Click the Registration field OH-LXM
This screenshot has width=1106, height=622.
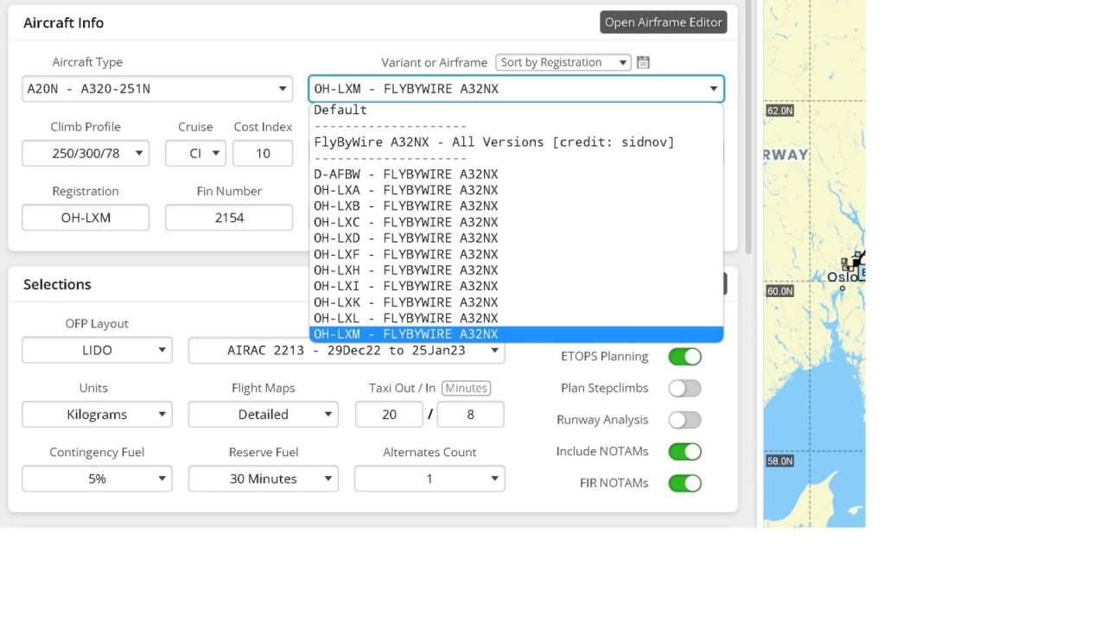86,218
